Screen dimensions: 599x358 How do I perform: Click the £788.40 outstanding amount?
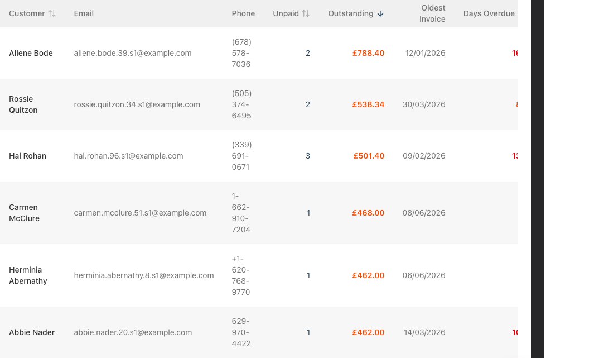pyautogui.click(x=368, y=53)
